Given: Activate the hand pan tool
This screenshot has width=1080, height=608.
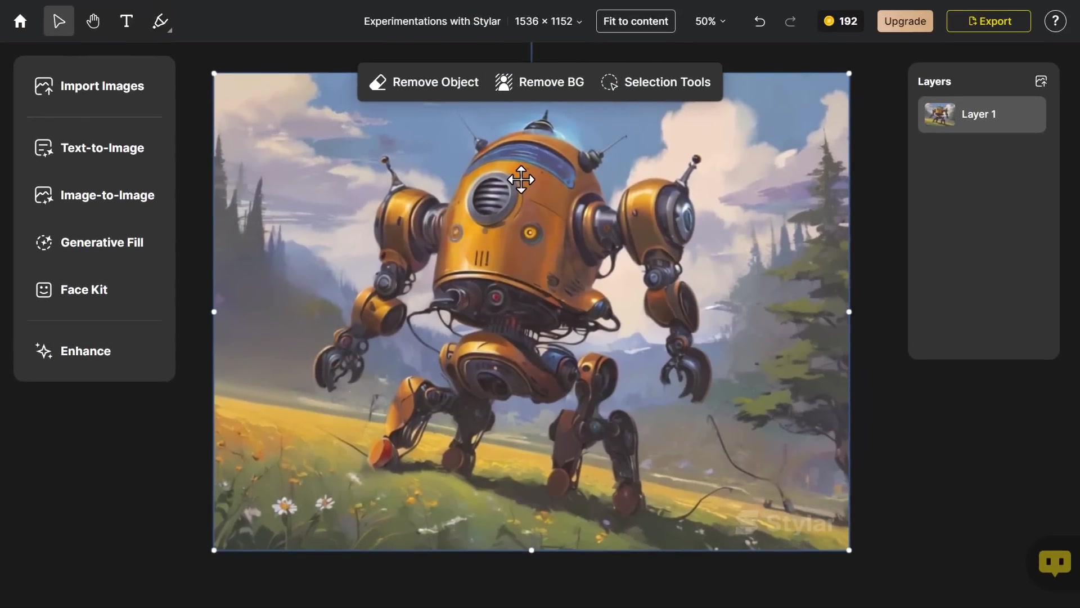Looking at the screenshot, I should point(93,21).
